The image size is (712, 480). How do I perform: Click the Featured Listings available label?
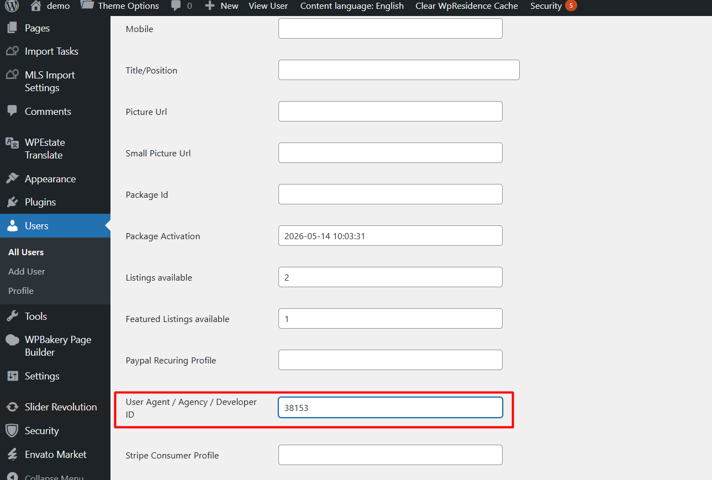177,319
